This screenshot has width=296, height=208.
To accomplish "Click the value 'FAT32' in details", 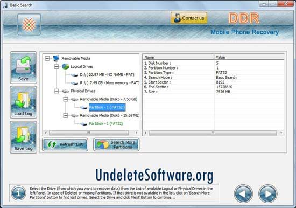I will click(x=221, y=73).
